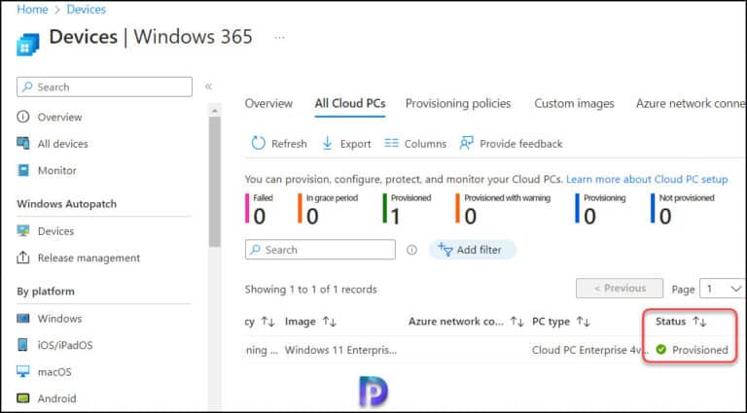Open Monitor in the sidebar

pyautogui.click(x=57, y=170)
